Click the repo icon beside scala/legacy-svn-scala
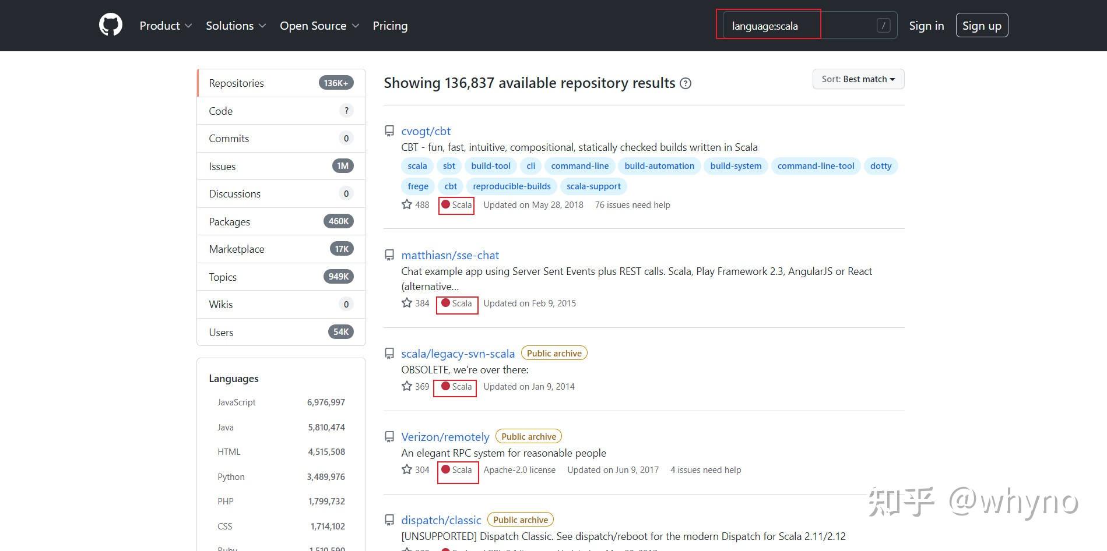Screen dimensions: 1107x551 point(389,354)
